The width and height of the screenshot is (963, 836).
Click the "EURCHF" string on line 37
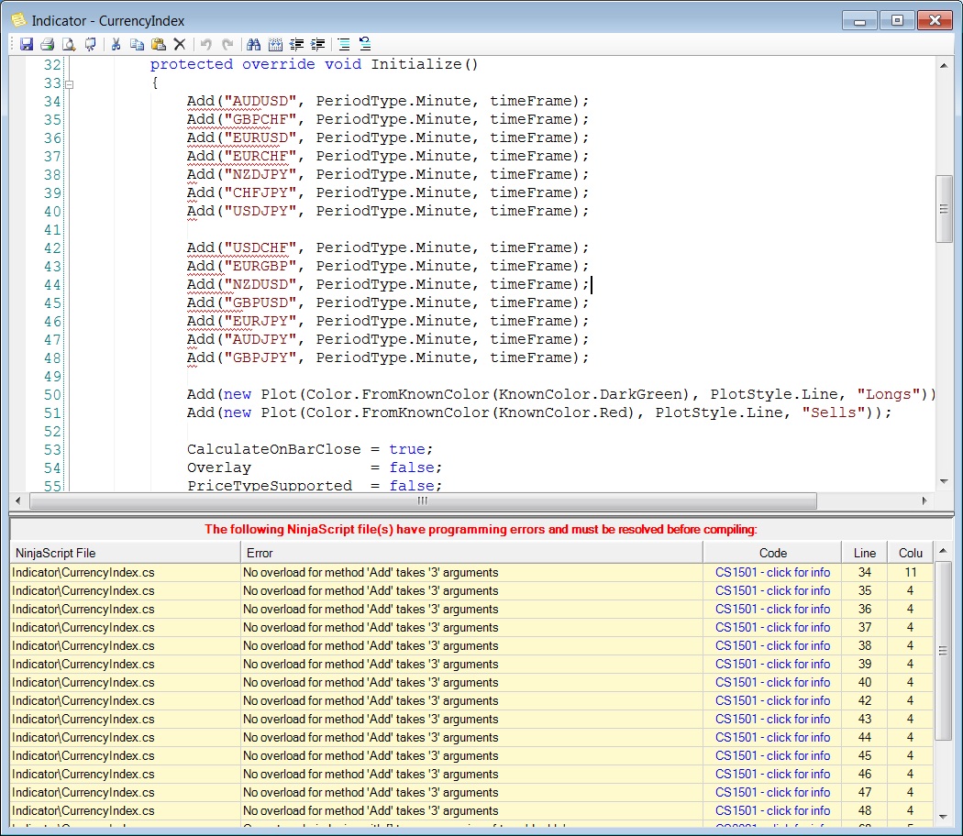pos(260,156)
